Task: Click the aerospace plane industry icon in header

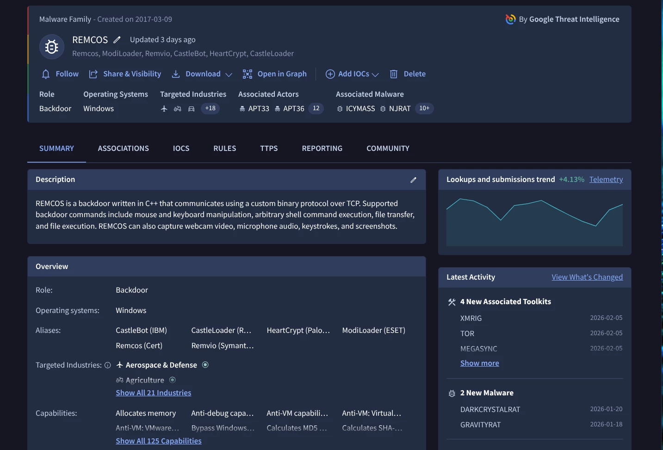Action: 164,109
